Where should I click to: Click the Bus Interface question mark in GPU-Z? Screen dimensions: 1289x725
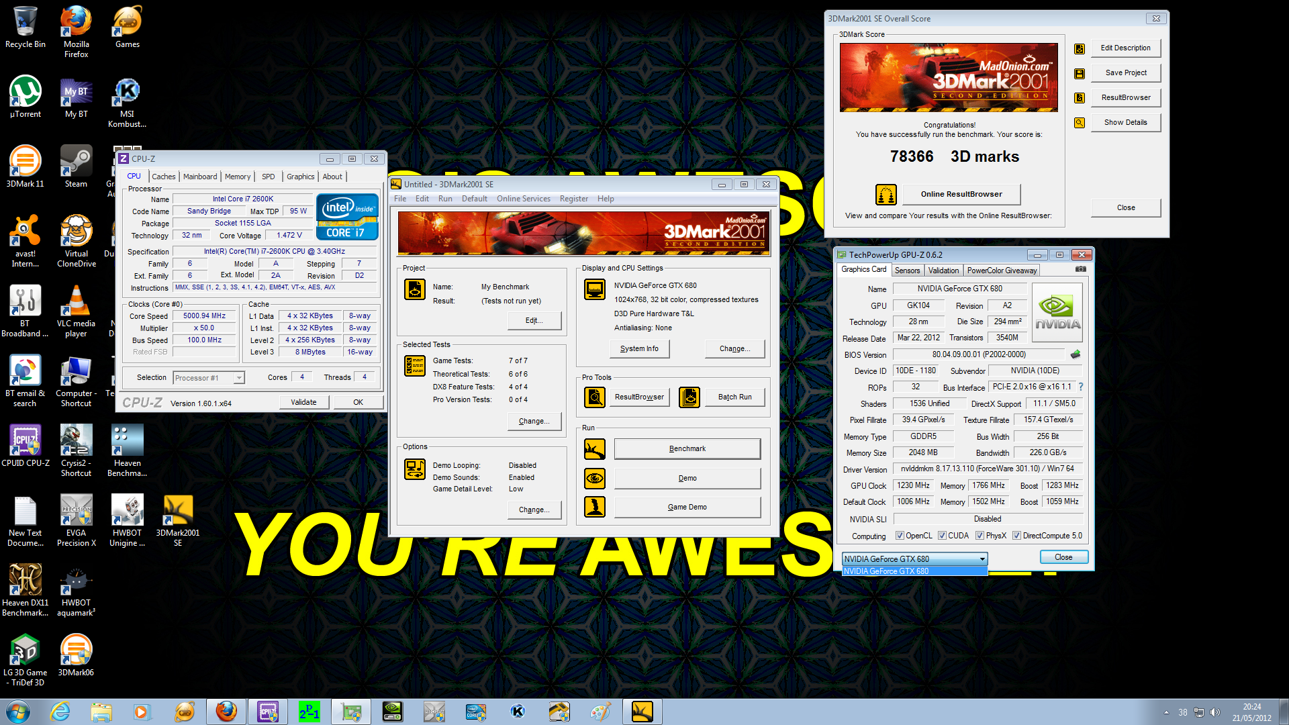tap(1081, 387)
